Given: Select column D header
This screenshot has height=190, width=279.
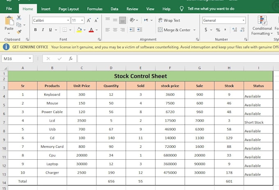Looking at the screenshot, I should pos(111,68).
